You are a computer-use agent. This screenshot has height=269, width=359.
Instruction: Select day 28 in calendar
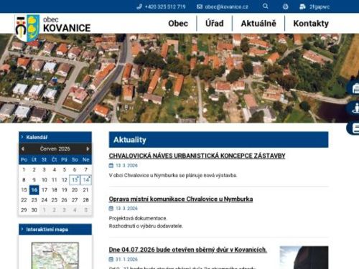tap(85, 200)
